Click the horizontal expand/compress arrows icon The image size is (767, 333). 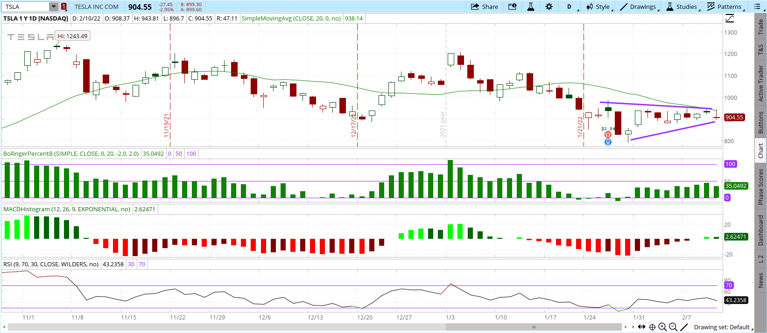[x=642, y=327]
